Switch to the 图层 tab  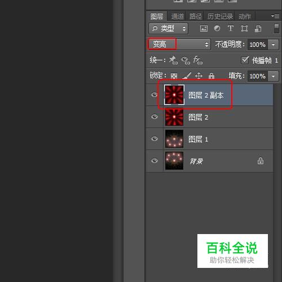pos(157,16)
